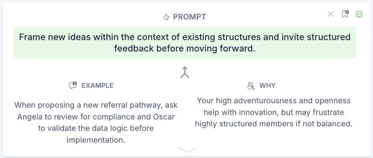
Task: Expand the card with the bottom chevron
Action: point(187,150)
